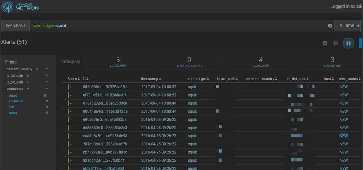This screenshot has width=363, height=170.
Task: Expand the ip_dst_addr filter
Action: (47, 76)
